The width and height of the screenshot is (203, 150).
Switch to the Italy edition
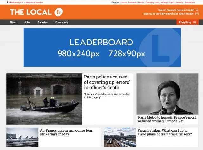coord(157,3)
